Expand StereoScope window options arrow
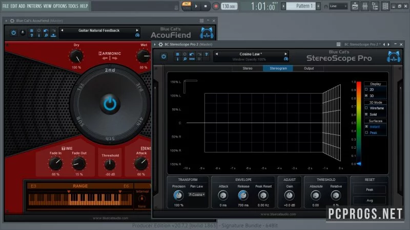 pos(155,44)
